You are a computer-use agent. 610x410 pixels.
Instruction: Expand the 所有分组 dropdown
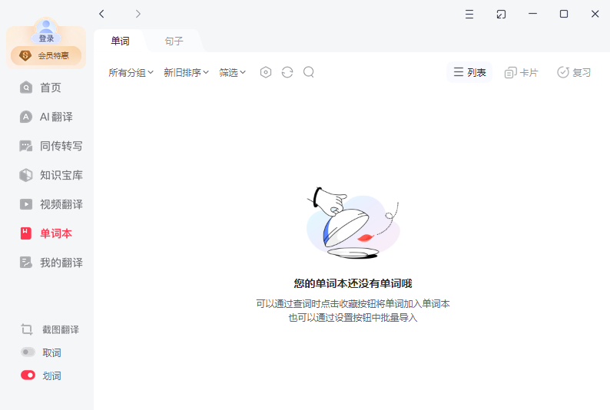pyautogui.click(x=131, y=72)
